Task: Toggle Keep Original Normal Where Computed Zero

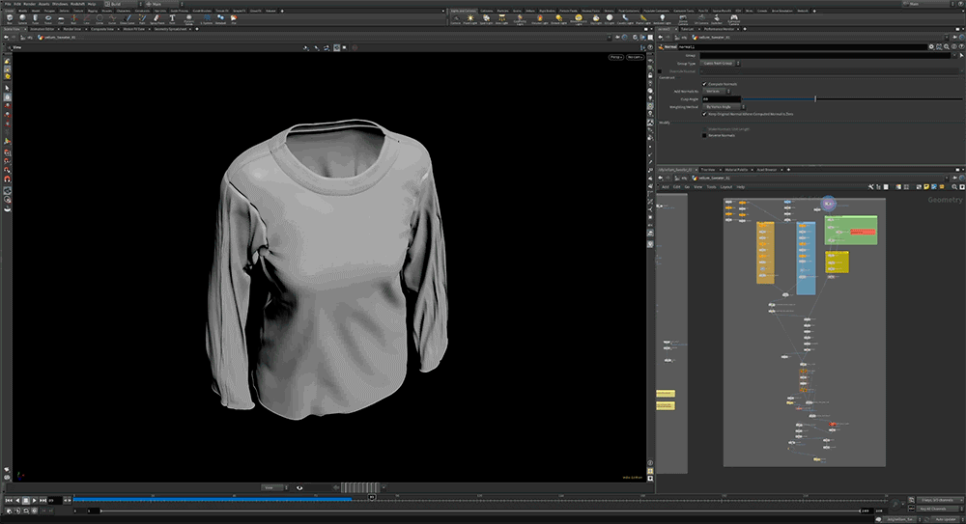Action: [704, 114]
